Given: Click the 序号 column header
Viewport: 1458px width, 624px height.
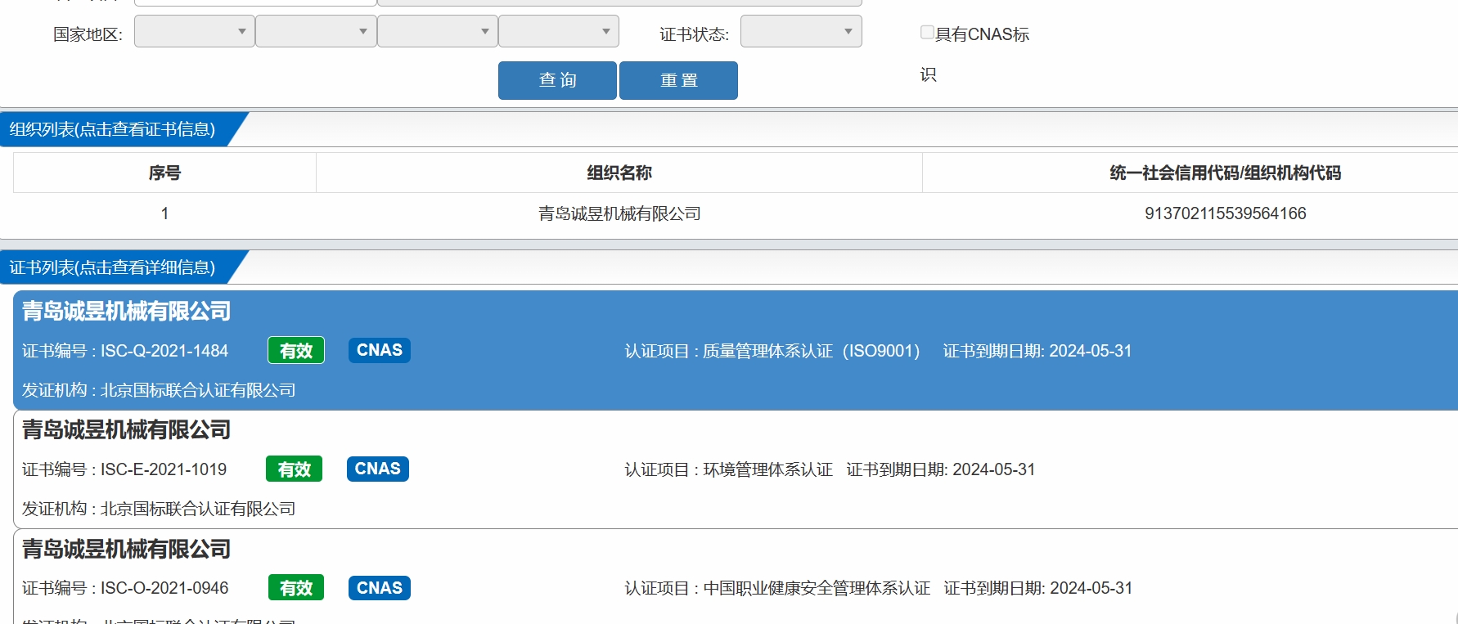Looking at the screenshot, I should (x=164, y=173).
